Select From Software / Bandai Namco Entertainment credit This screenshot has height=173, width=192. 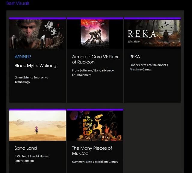pyautogui.click(x=93, y=73)
